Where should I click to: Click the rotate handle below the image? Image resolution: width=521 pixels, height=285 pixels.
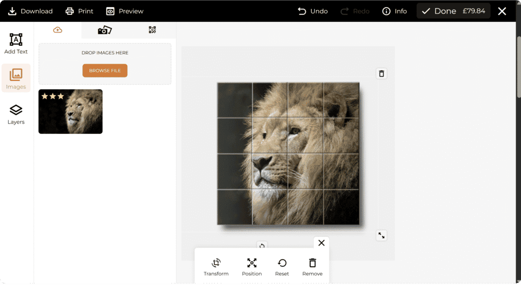pyautogui.click(x=262, y=246)
